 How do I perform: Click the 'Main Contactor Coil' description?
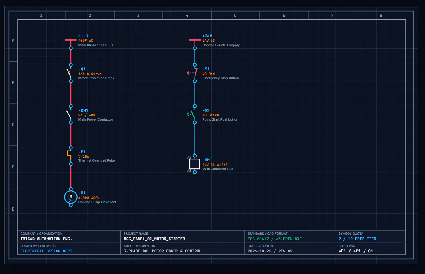pyautogui.click(x=218, y=169)
